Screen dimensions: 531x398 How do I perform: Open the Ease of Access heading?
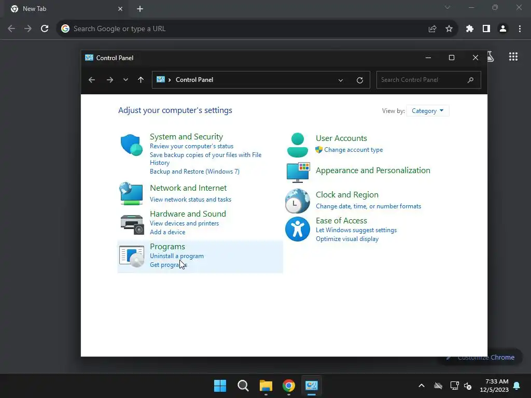(x=341, y=221)
